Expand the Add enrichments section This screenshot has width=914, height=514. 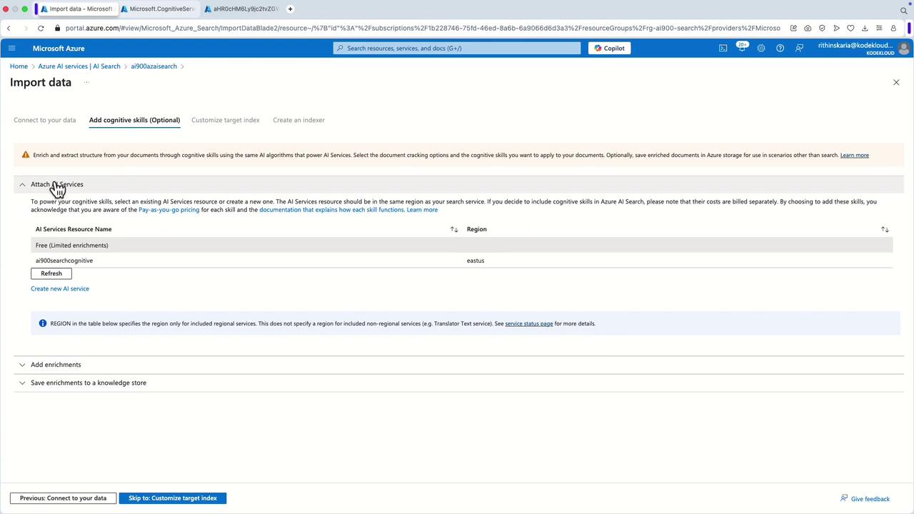click(22, 365)
